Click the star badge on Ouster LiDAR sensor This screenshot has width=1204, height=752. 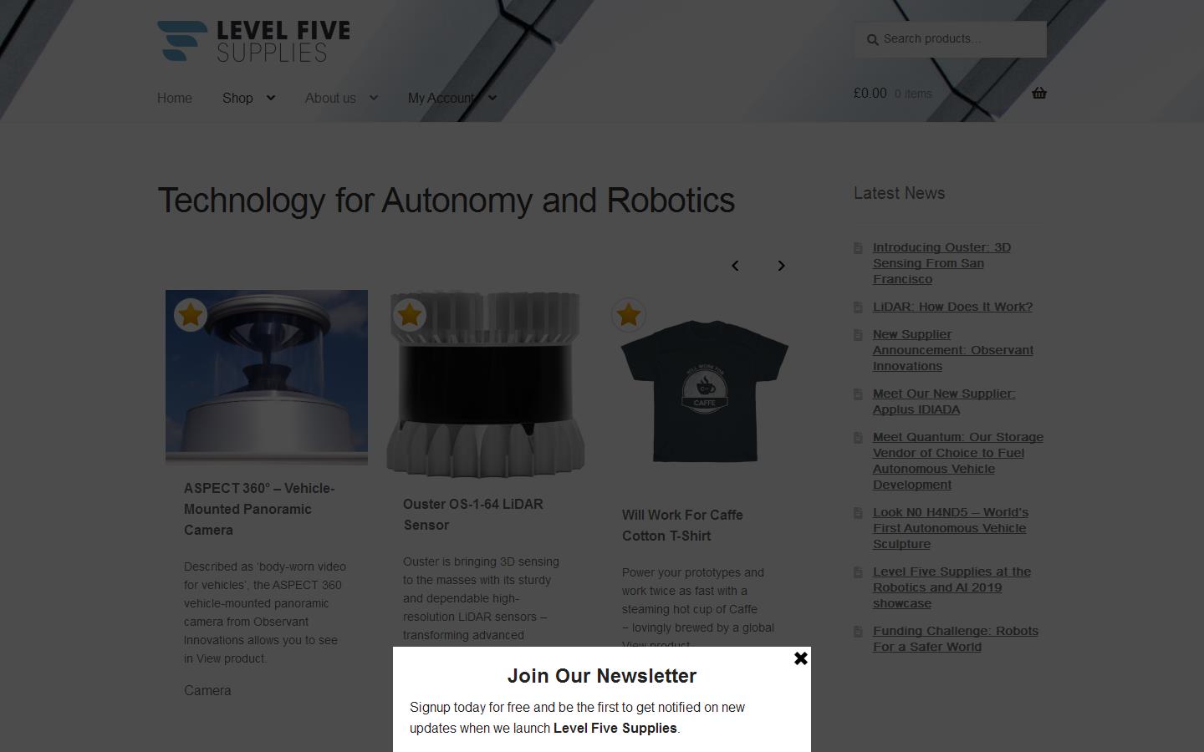410,315
